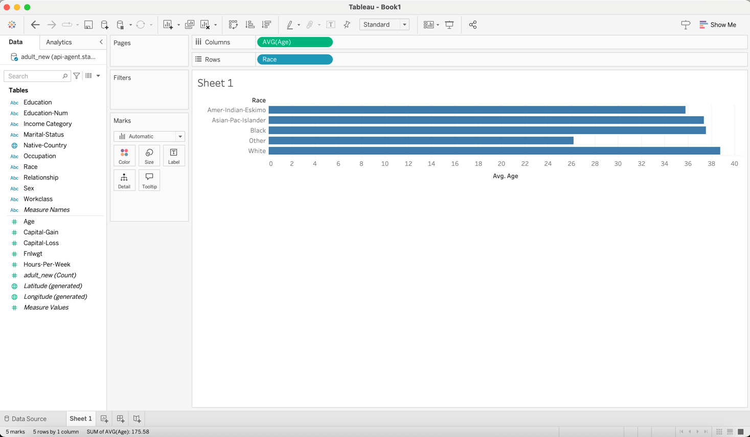Click the Undo back arrow icon
The width and height of the screenshot is (750, 437).
pyautogui.click(x=35, y=25)
